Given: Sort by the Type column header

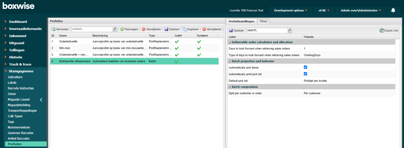Looking at the screenshot, I should click(161, 36).
